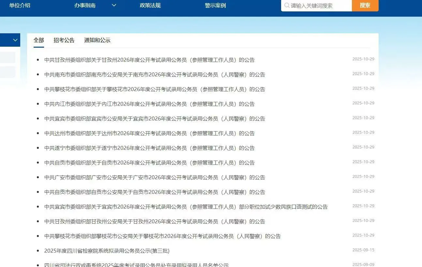Switch to the 招考公告 tab
Viewport: 422px width, 267px height.
64,40
